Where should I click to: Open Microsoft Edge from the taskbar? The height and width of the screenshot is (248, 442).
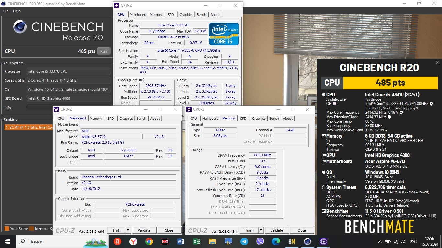pyautogui.click(x=276, y=241)
